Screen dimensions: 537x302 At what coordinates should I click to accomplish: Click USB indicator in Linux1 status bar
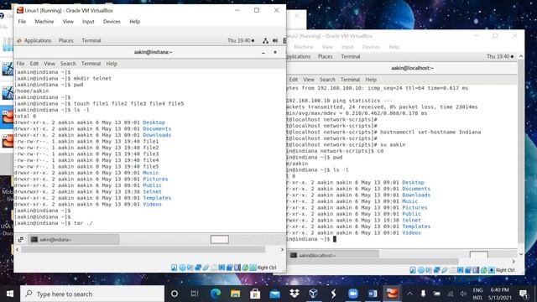click(x=206, y=268)
